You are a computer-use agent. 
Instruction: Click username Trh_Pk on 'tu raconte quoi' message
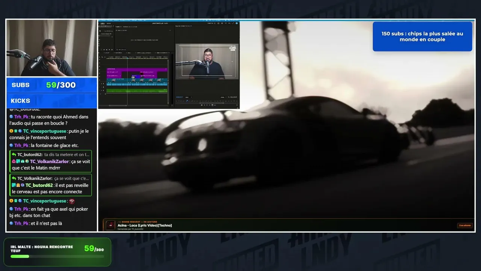coord(21,117)
